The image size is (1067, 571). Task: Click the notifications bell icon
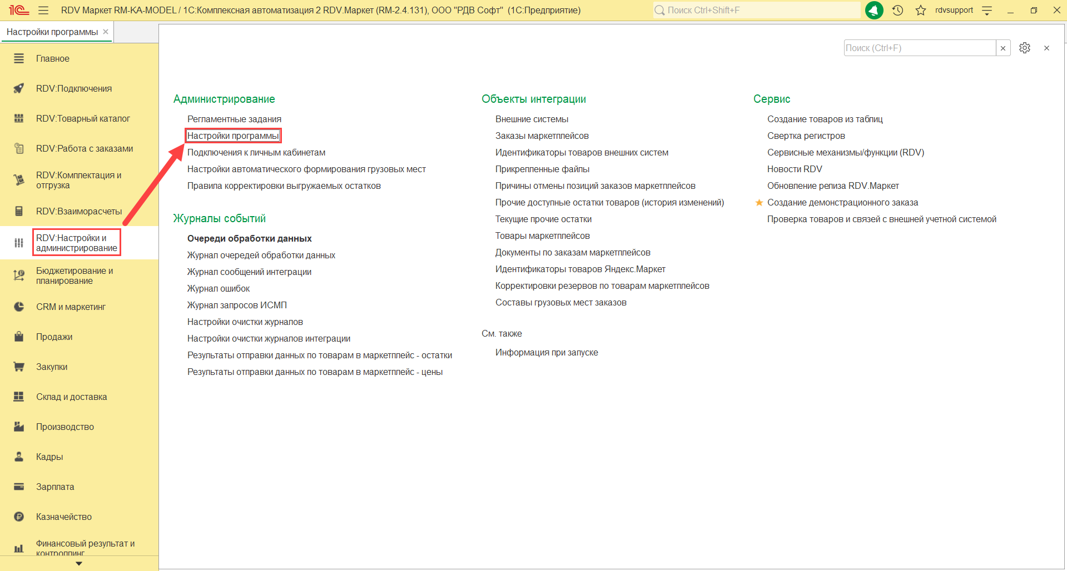coord(874,11)
